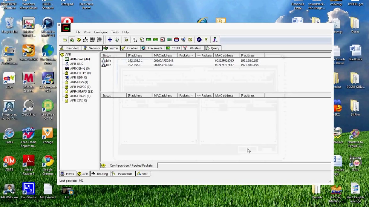The image size is (369, 207).
Task: Click the NTLM Auth toolbar icon
Action: tap(86, 40)
